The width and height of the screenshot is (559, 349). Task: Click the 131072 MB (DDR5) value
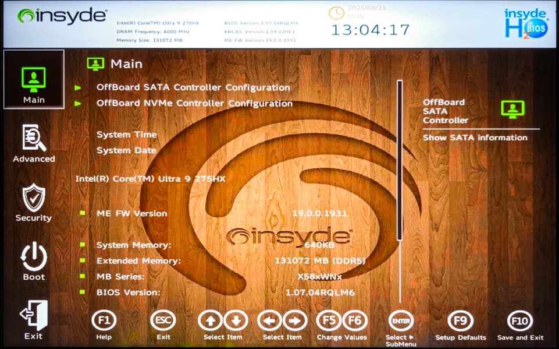(x=320, y=261)
